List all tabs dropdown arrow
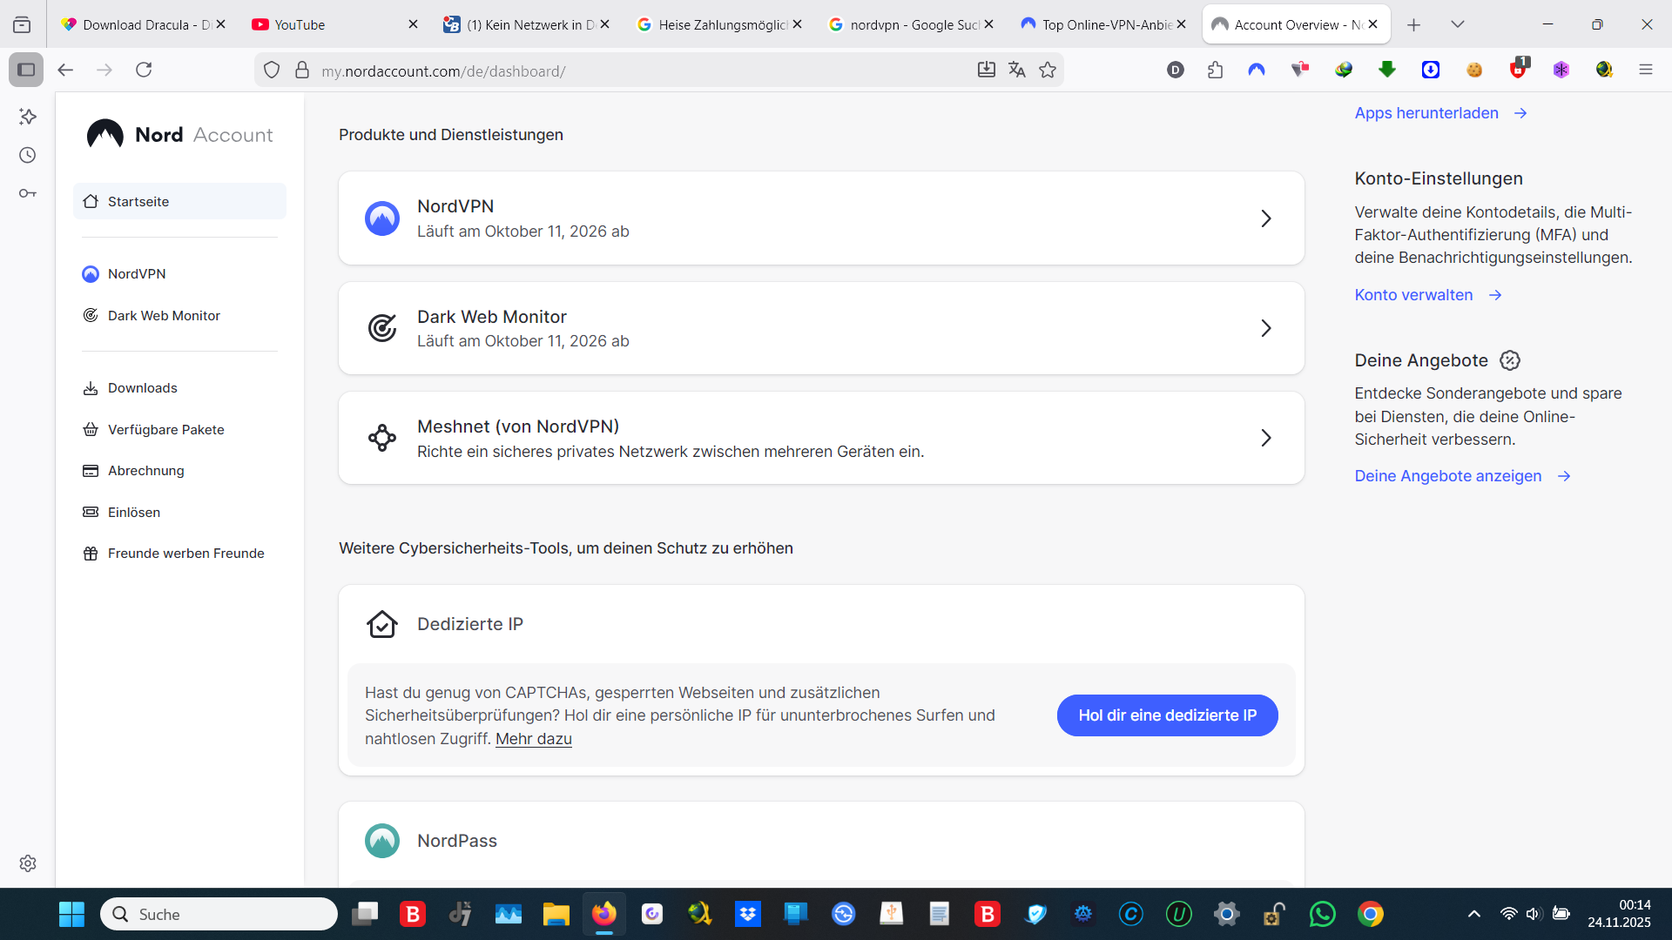Viewport: 1672px width, 940px height. coord(1457,24)
